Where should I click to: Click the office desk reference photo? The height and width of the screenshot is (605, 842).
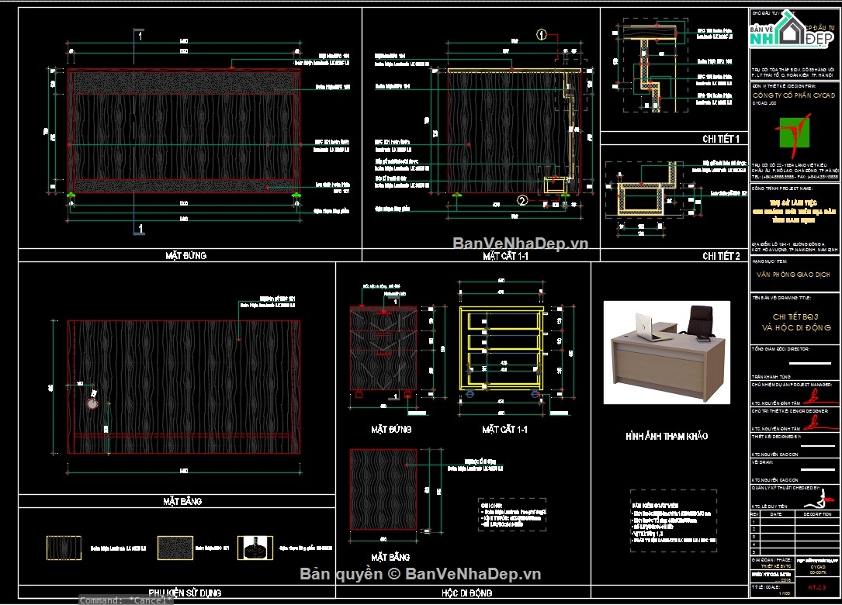click(667, 348)
